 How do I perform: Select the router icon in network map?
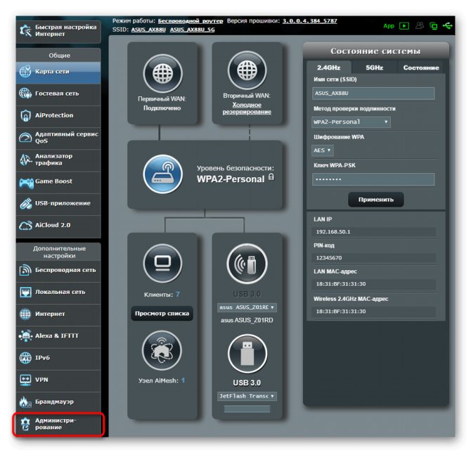pyautogui.click(x=163, y=174)
